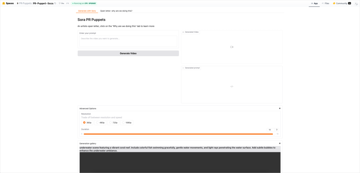Click the Duration slider track
Viewport: 360px width, 173px height.
[x=179, y=134]
